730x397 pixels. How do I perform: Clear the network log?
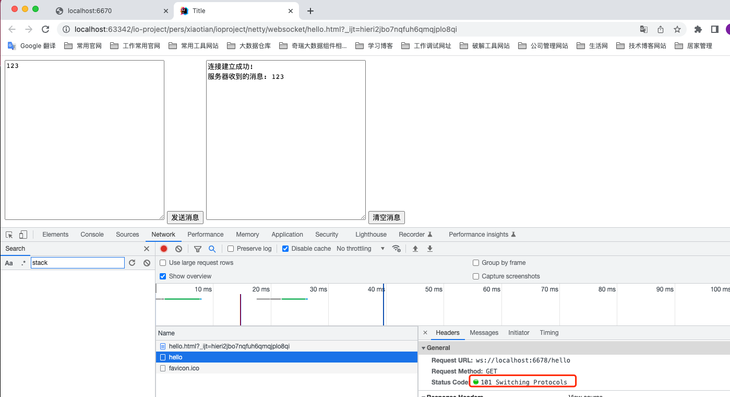pyautogui.click(x=178, y=249)
